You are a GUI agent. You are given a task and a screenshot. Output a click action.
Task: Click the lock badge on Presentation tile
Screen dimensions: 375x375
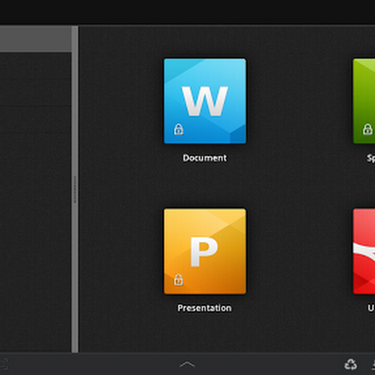coord(179,280)
